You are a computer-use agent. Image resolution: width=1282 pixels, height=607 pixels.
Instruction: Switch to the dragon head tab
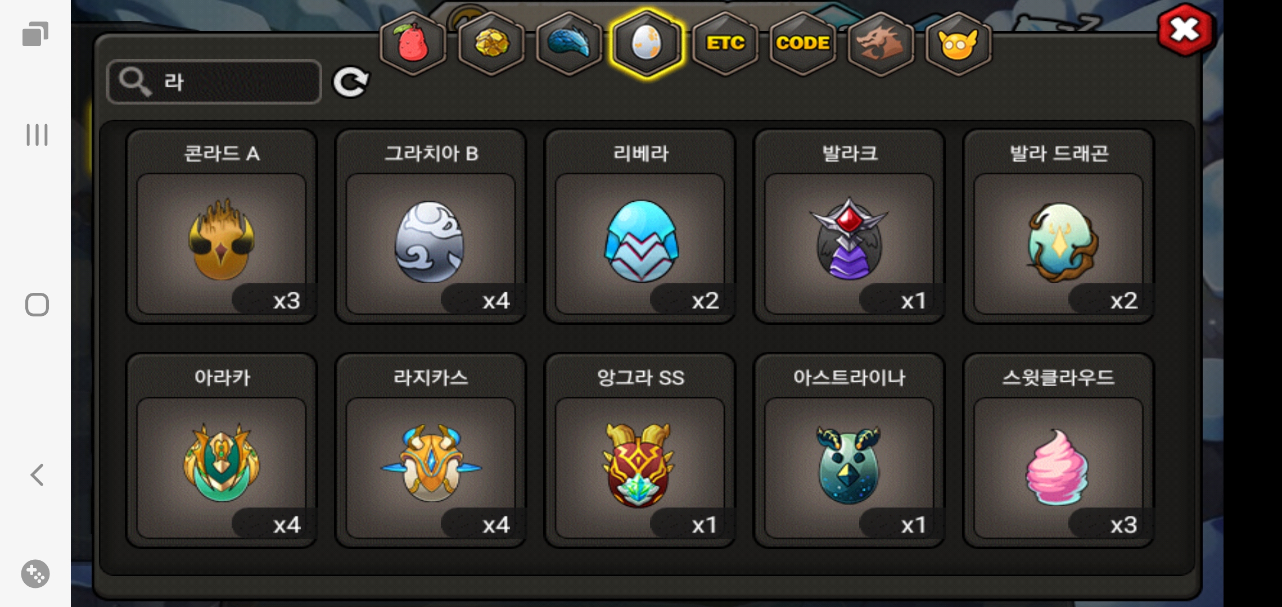click(x=881, y=43)
